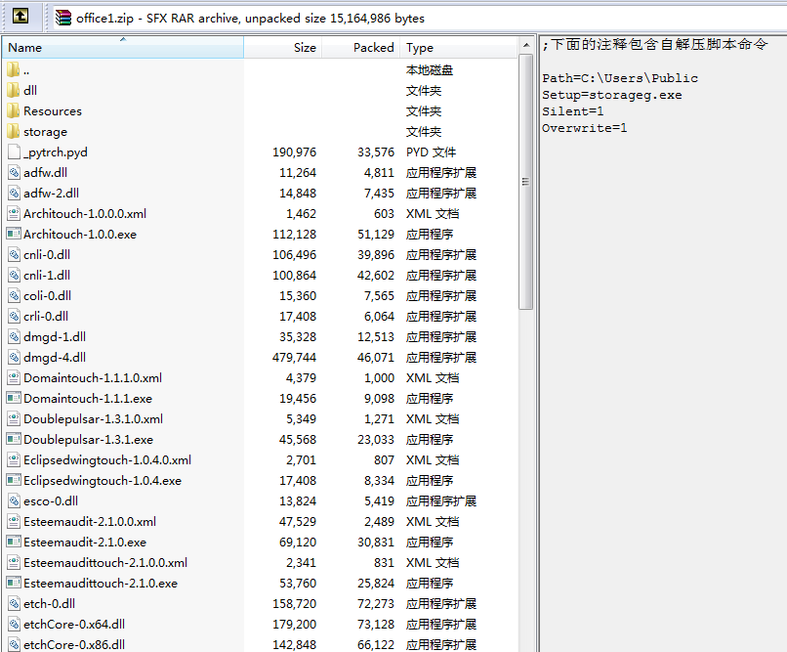Click size value 106,496 of cnli-0.dll

[294, 255]
